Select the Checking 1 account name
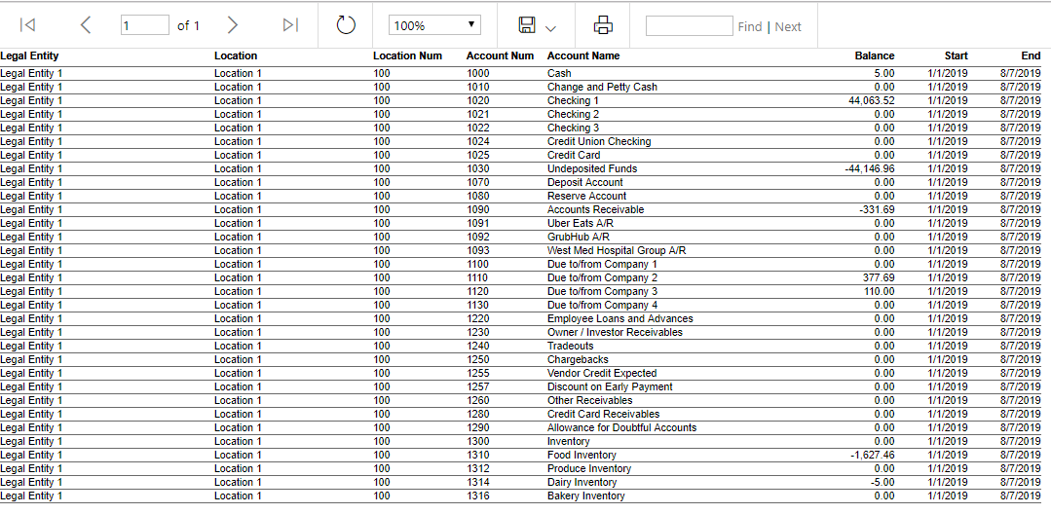Image resolution: width=1051 pixels, height=514 pixels. [573, 100]
